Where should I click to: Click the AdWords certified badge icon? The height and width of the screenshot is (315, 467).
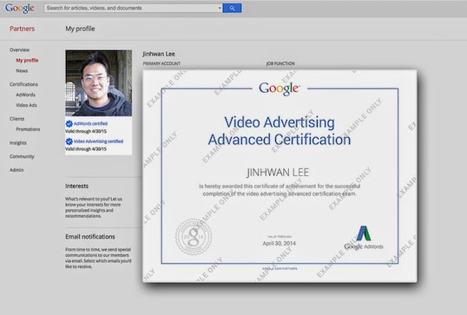(69, 123)
